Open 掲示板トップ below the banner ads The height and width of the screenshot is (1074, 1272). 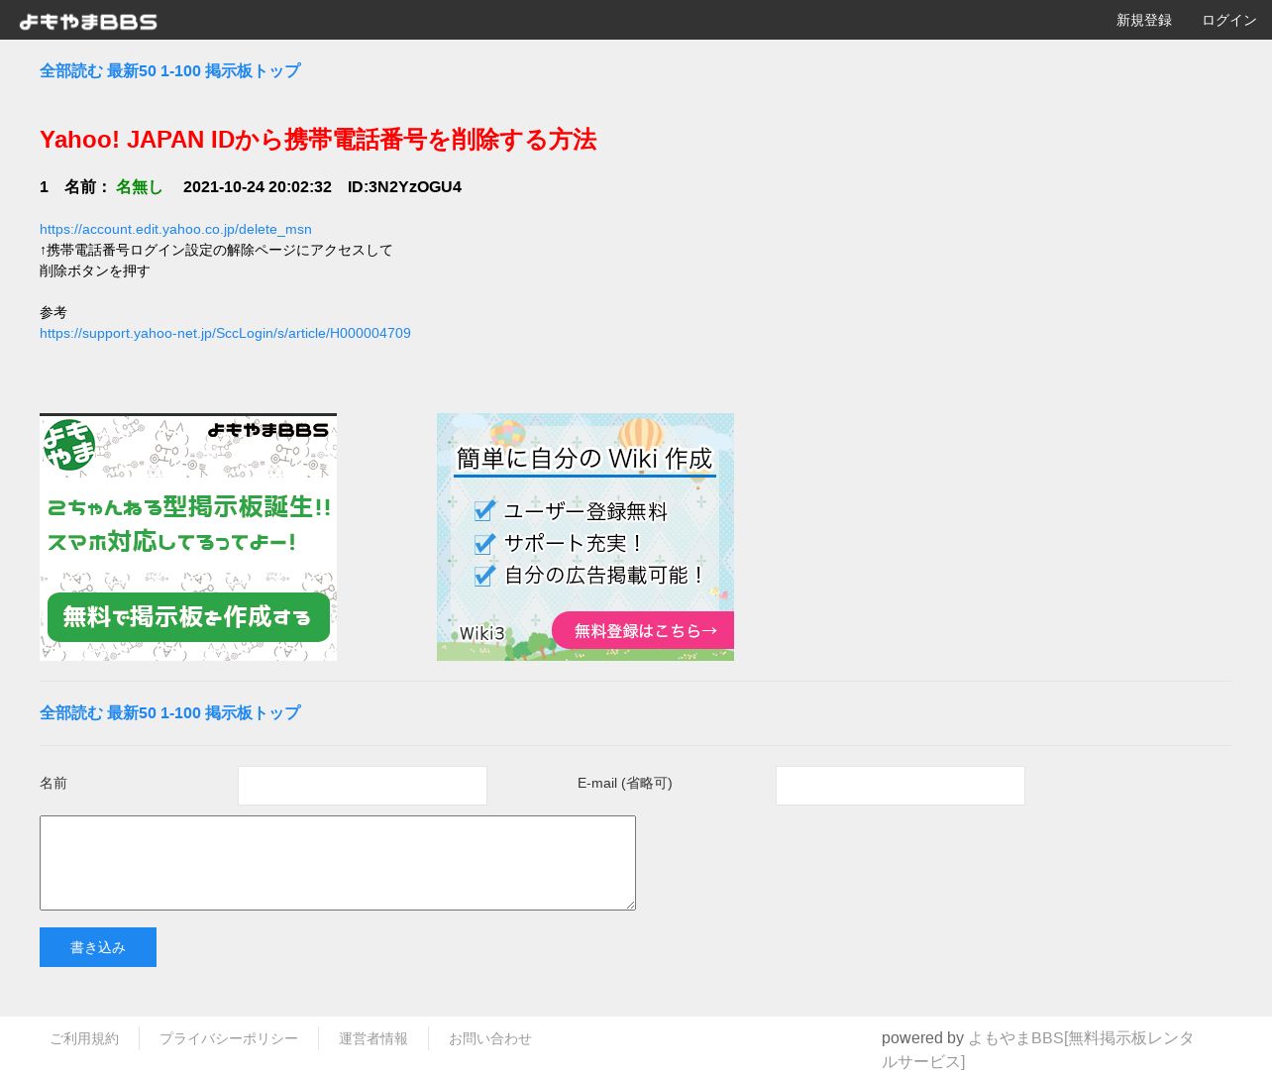coord(253,713)
